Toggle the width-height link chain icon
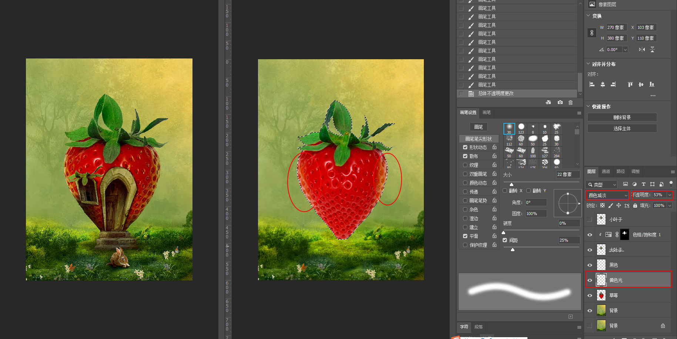 (592, 33)
